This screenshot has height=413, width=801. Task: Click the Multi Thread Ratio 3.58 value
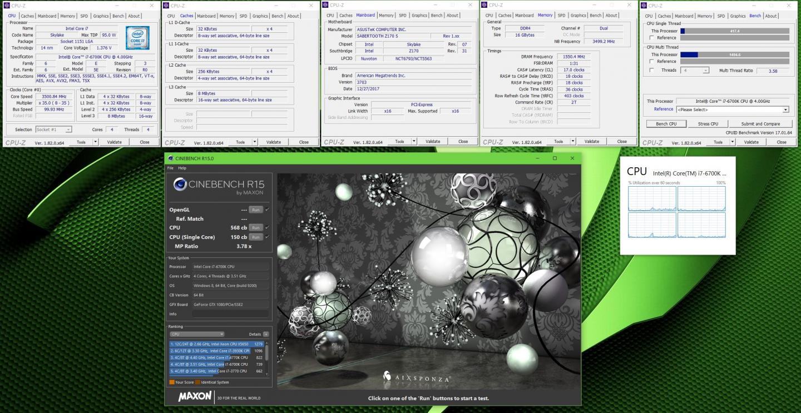(773, 71)
